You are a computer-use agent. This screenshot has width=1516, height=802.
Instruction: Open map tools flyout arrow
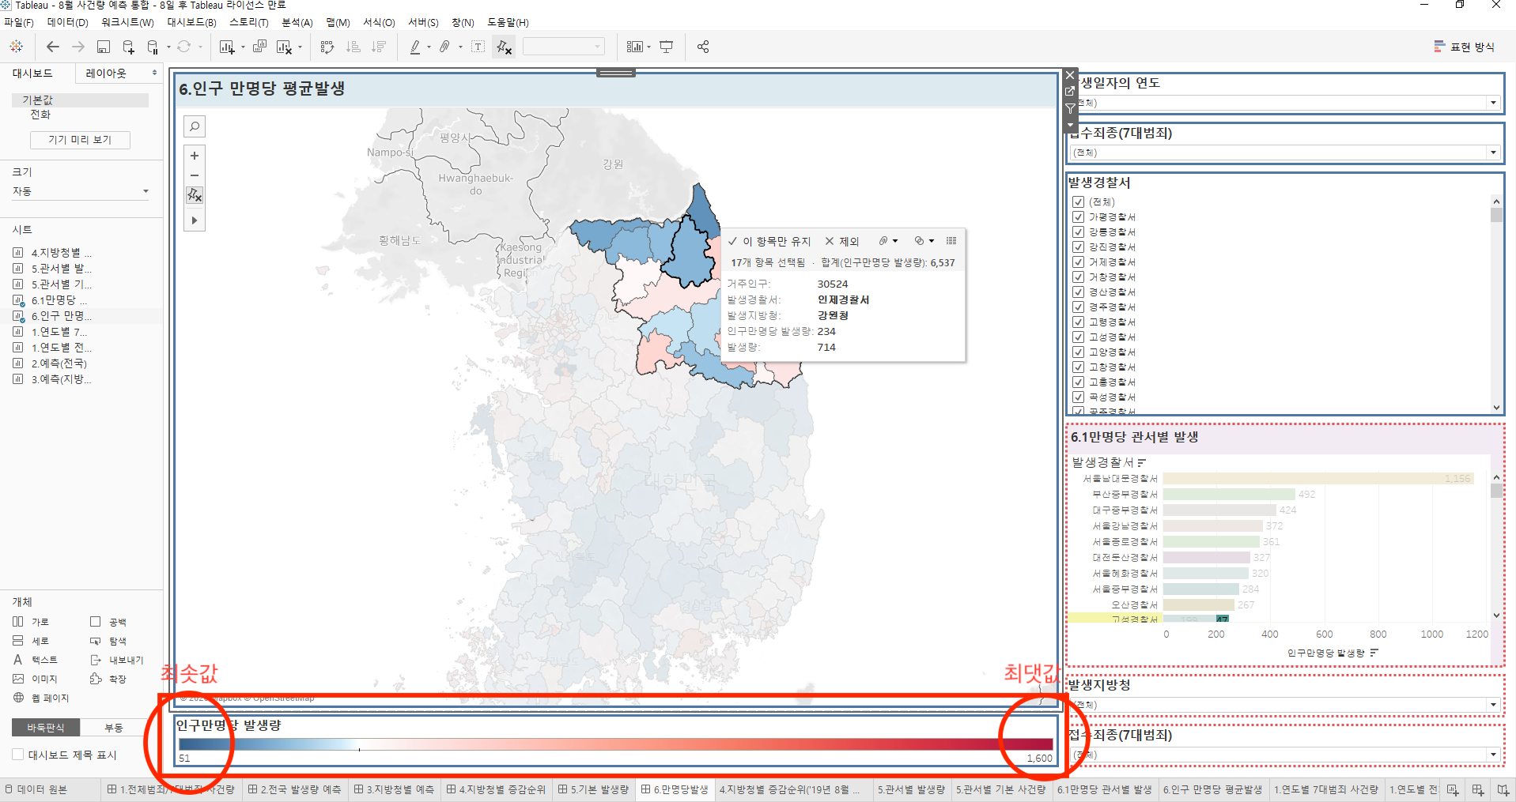coord(195,220)
